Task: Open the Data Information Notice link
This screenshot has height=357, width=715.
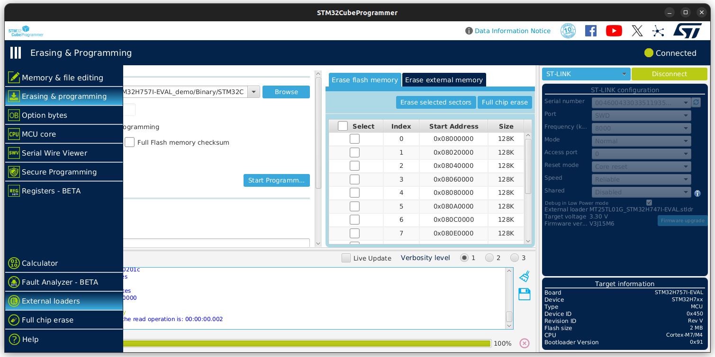Action: [513, 31]
